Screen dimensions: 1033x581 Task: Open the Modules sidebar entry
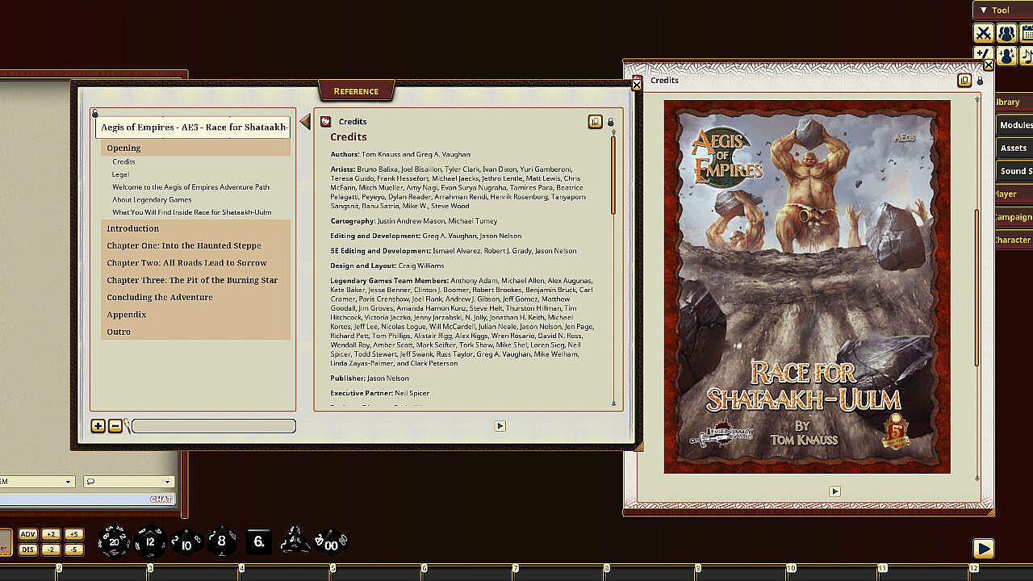[x=1015, y=125]
